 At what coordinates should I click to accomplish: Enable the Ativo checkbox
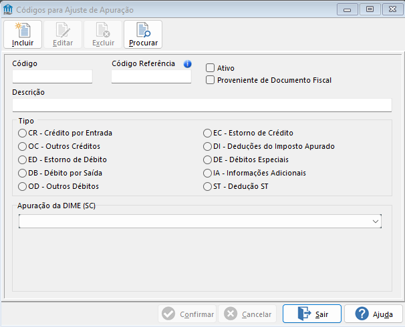[210, 67]
